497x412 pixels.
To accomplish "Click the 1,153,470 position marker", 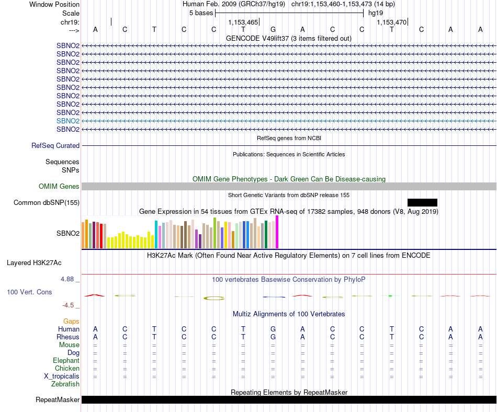I will [391, 22].
